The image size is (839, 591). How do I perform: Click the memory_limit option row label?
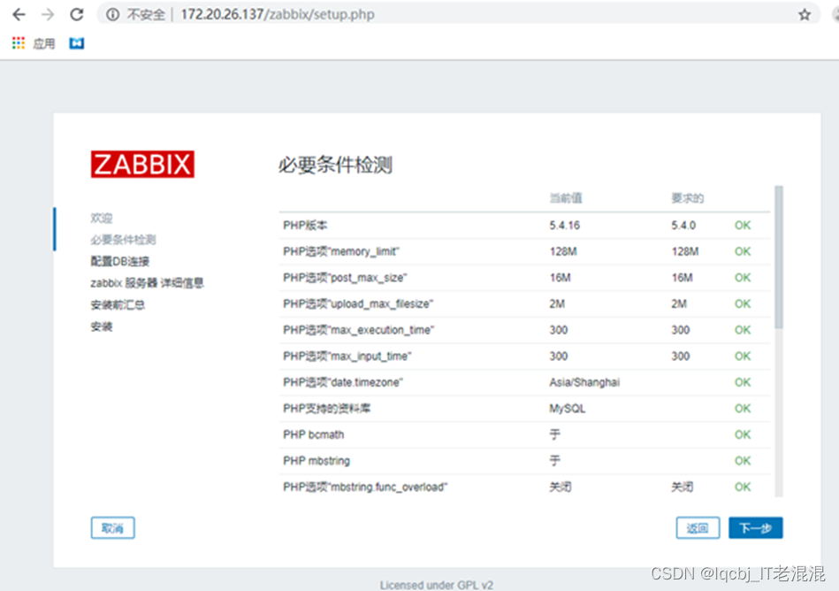[x=341, y=251]
